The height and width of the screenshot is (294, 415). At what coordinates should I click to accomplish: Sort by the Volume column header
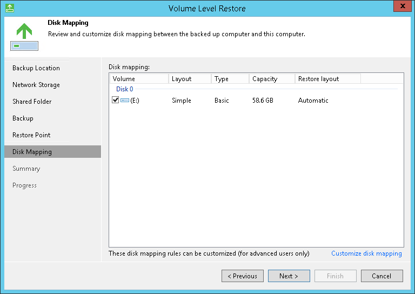tap(139, 79)
